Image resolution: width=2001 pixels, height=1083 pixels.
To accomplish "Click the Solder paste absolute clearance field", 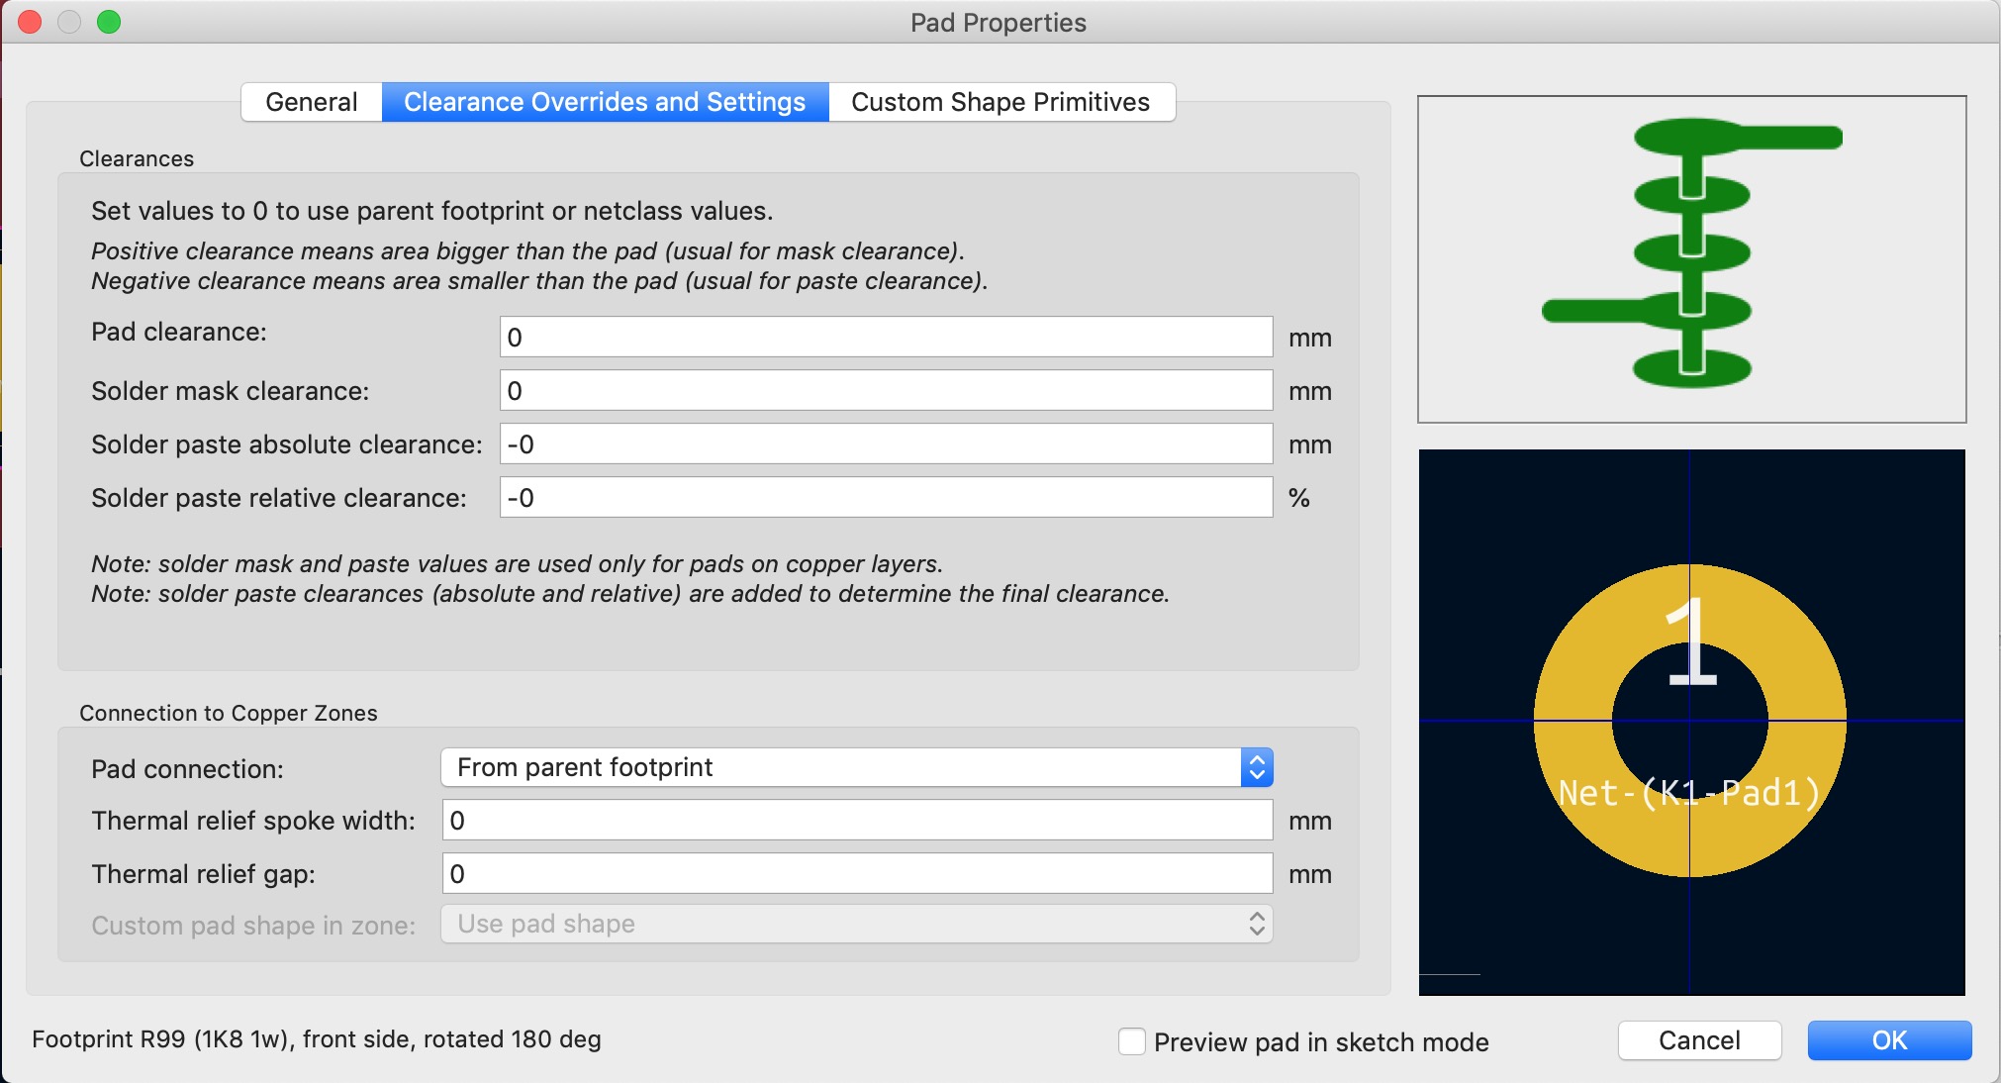I will tap(886, 443).
